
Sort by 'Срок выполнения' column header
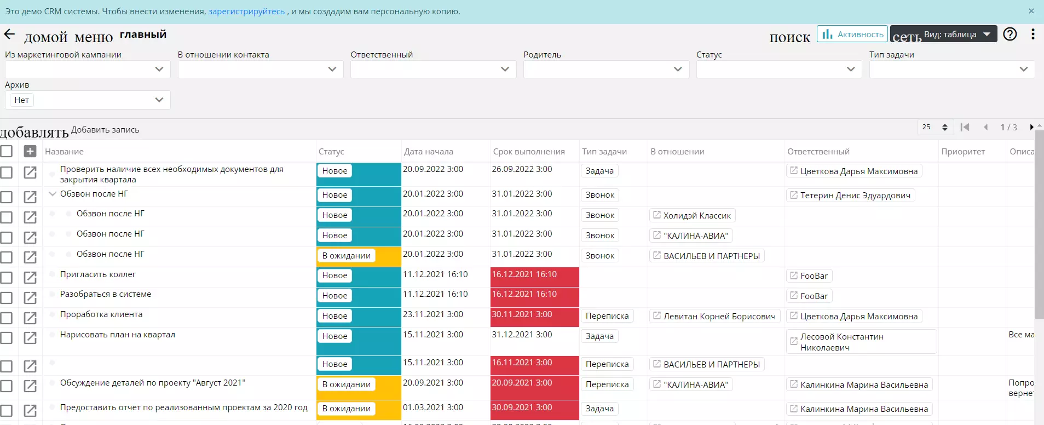click(x=529, y=152)
